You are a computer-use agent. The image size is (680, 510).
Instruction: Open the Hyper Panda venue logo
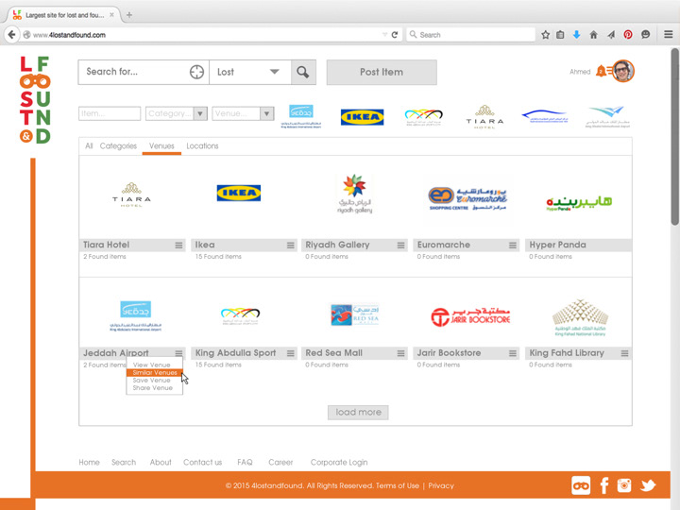pyautogui.click(x=579, y=203)
